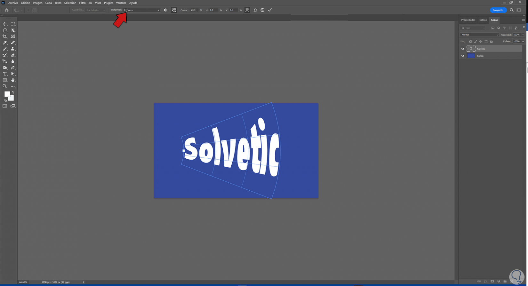528x286 pixels.
Task: Change the screen mode
Action: click(13, 106)
